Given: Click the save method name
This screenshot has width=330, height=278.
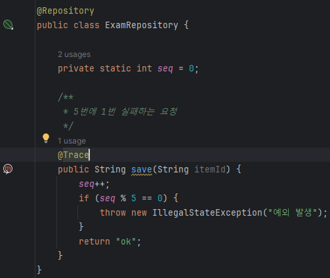Looking at the screenshot, I should click(142, 170).
